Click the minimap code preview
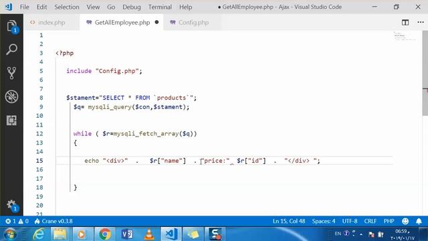Screen dimensions: 428x241 [405, 36]
